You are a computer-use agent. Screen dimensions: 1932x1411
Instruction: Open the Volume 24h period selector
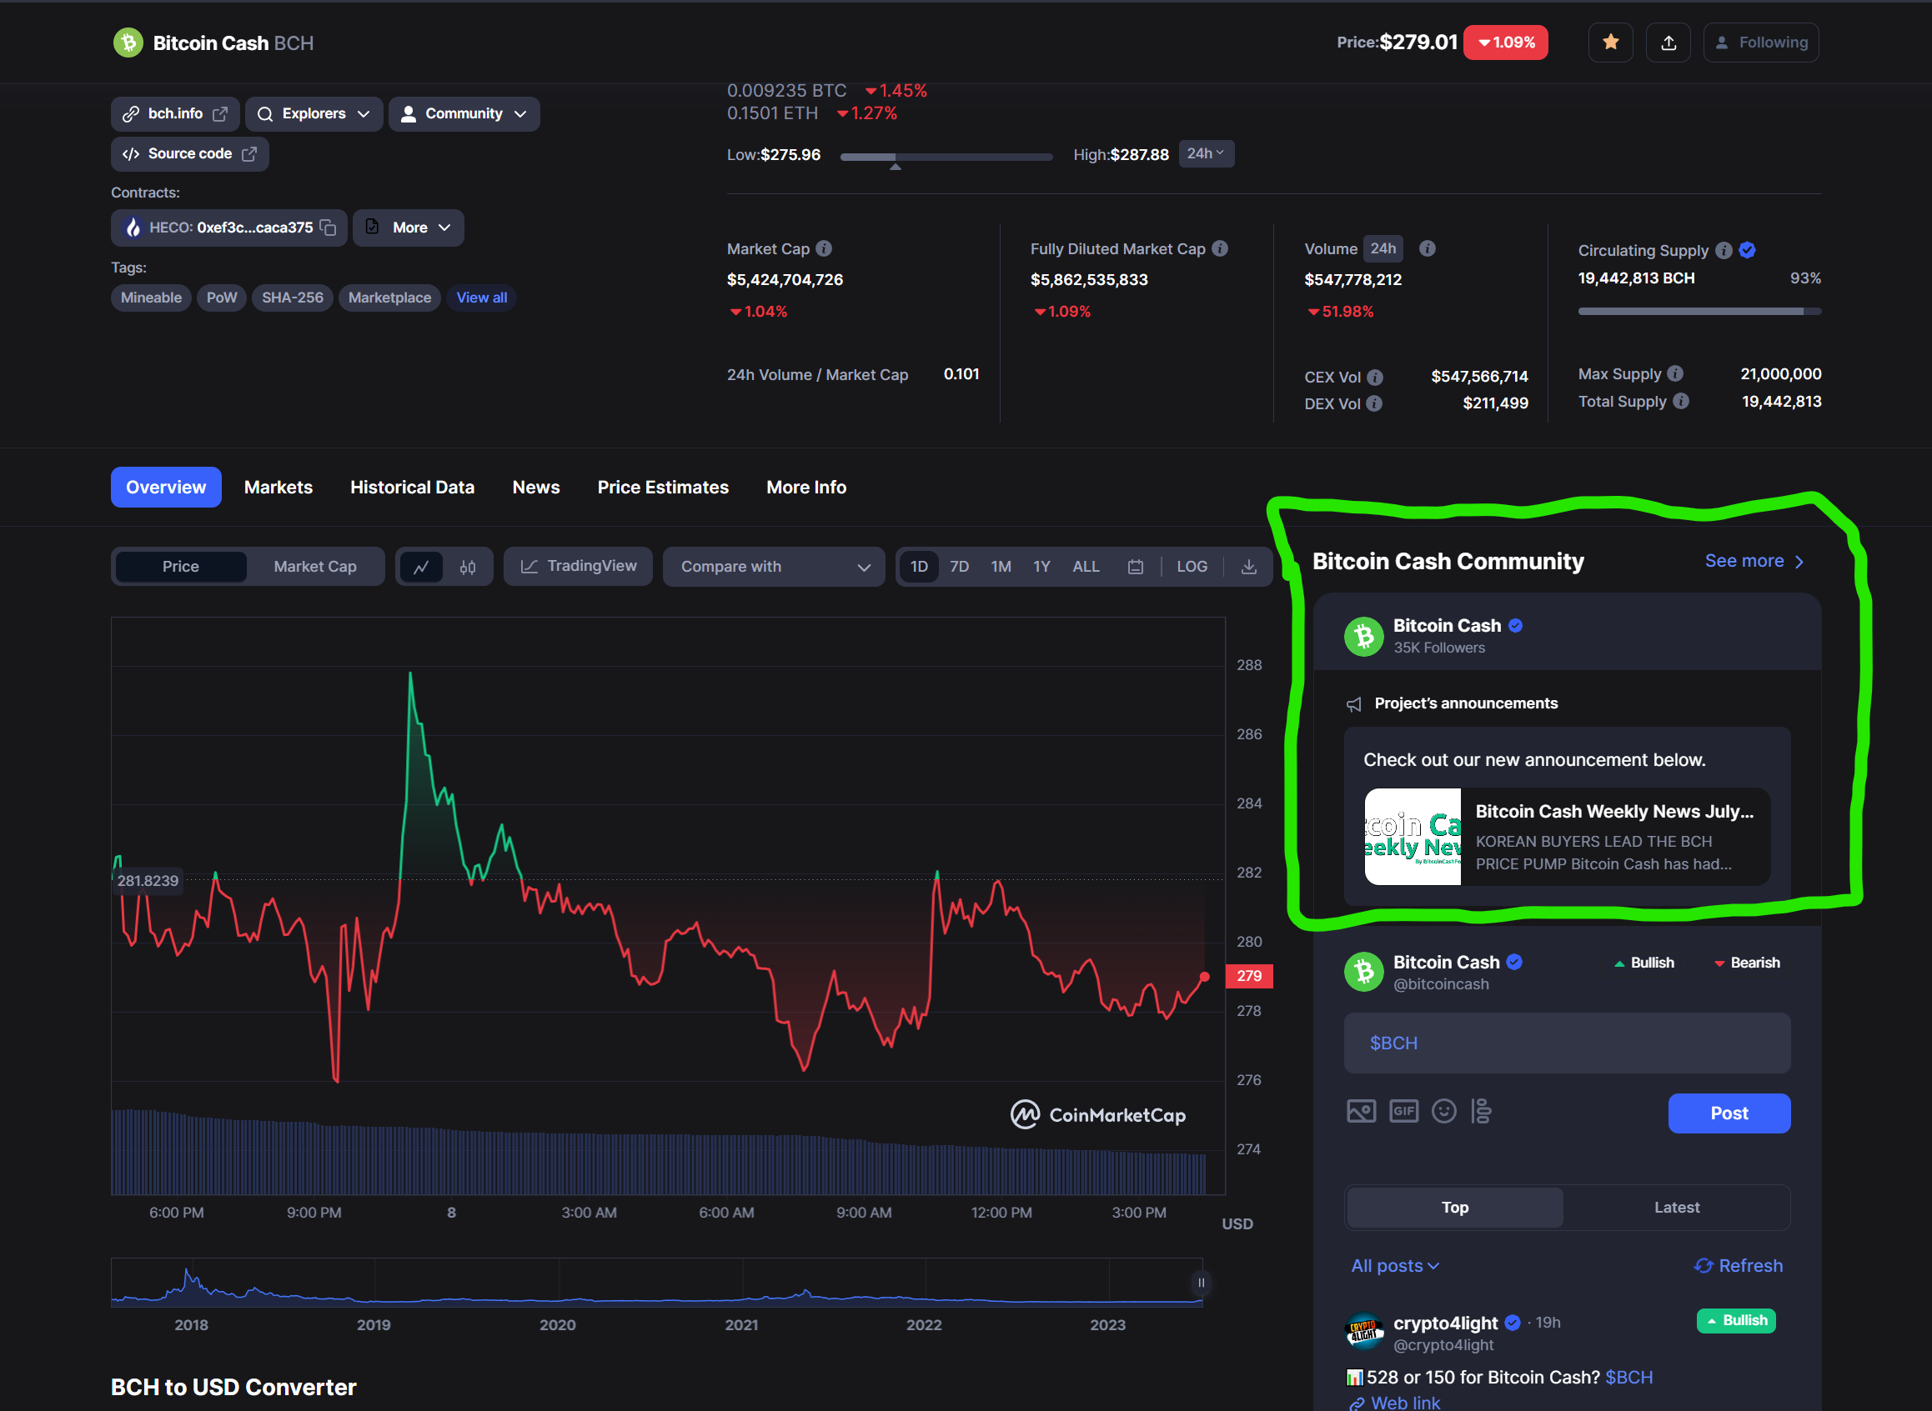(x=1383, y=249)
